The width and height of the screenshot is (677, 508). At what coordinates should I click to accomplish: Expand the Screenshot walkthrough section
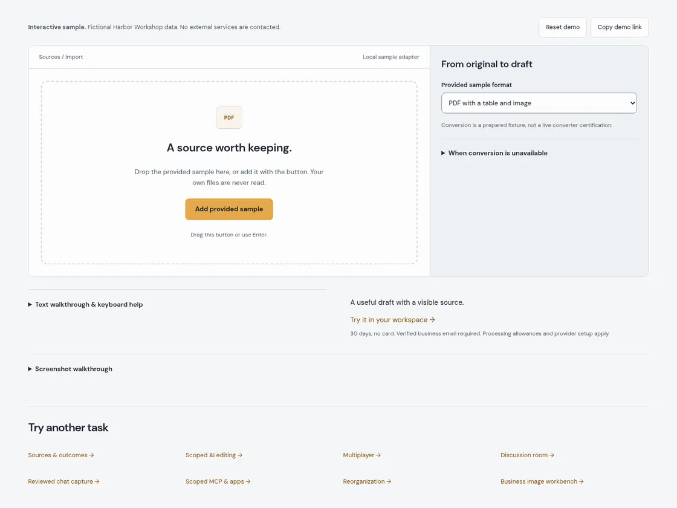click(70, 369)
